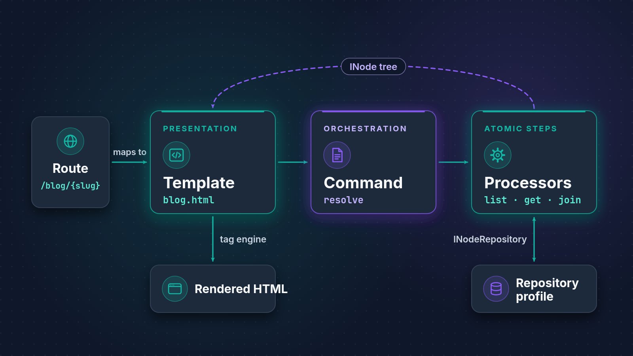The image size is (633, 356).
Task: Click the 'list' processor name
Action: coord(495,200)
